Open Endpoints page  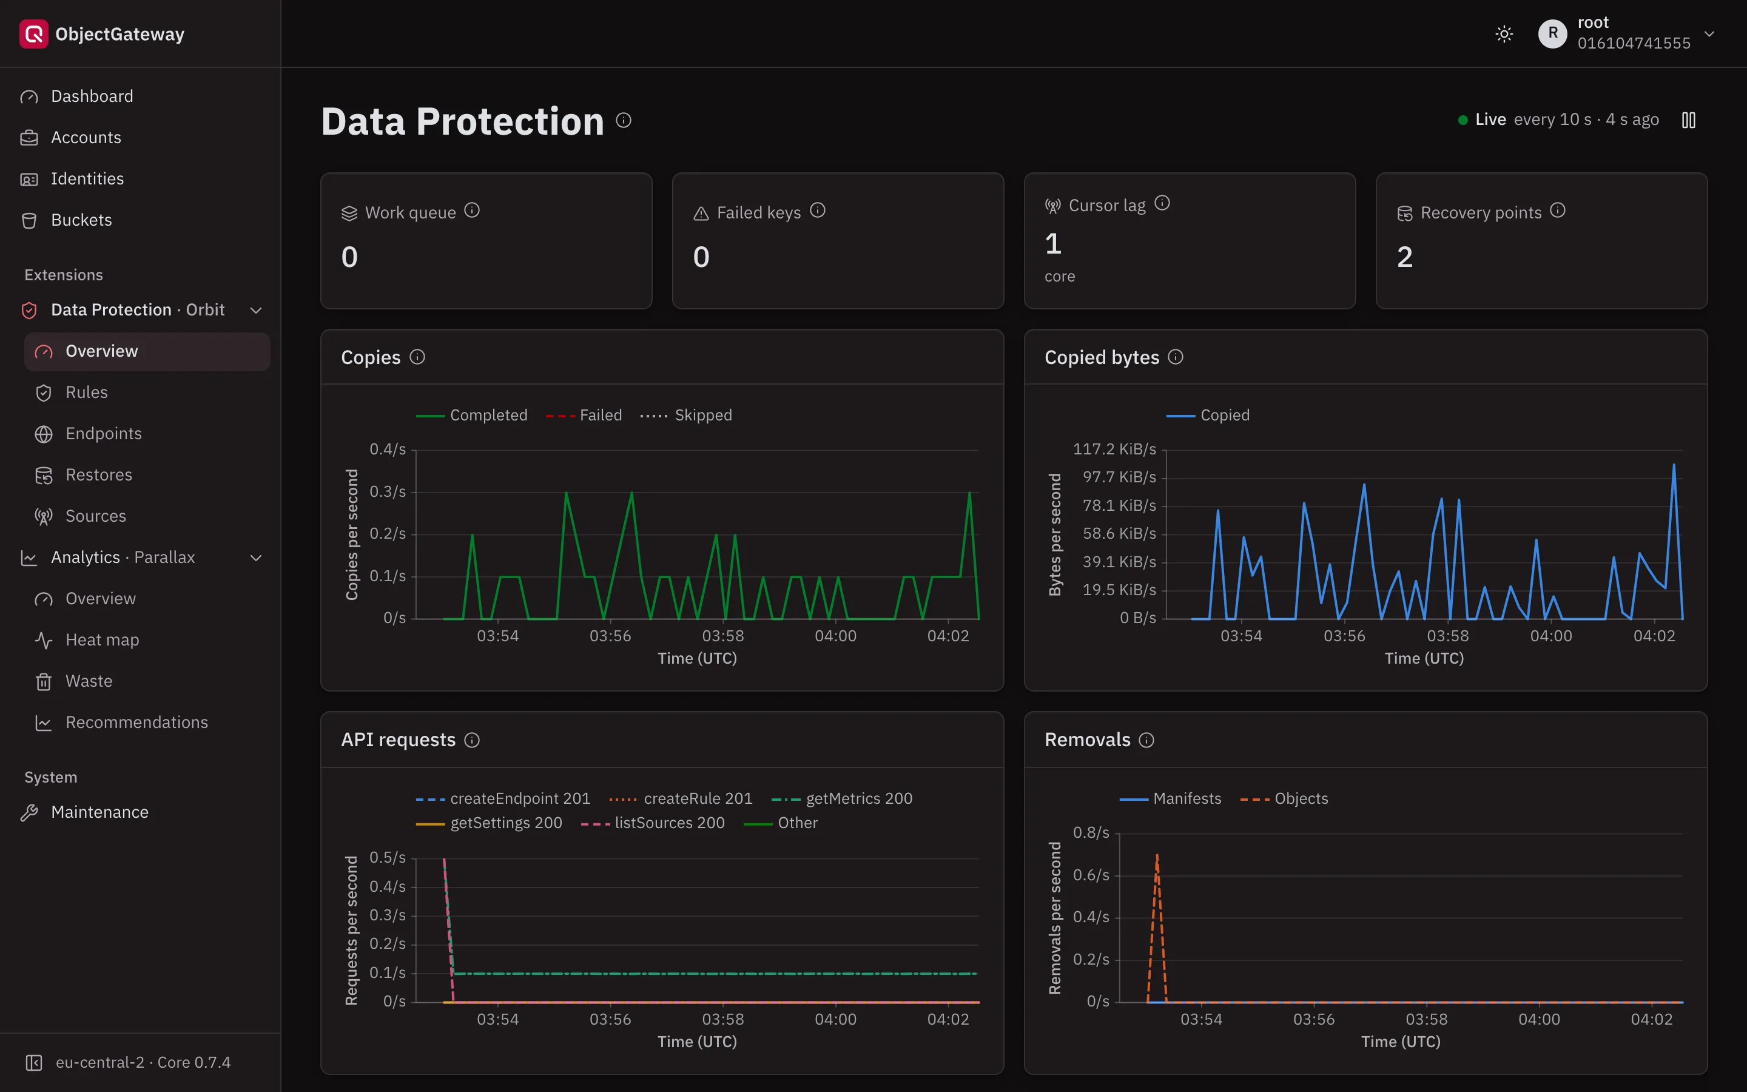click(x=147, y=433)
